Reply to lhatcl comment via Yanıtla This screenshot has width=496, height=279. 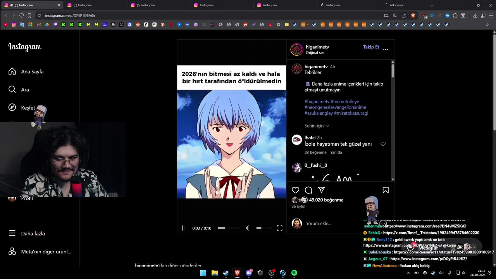(336, 152)
